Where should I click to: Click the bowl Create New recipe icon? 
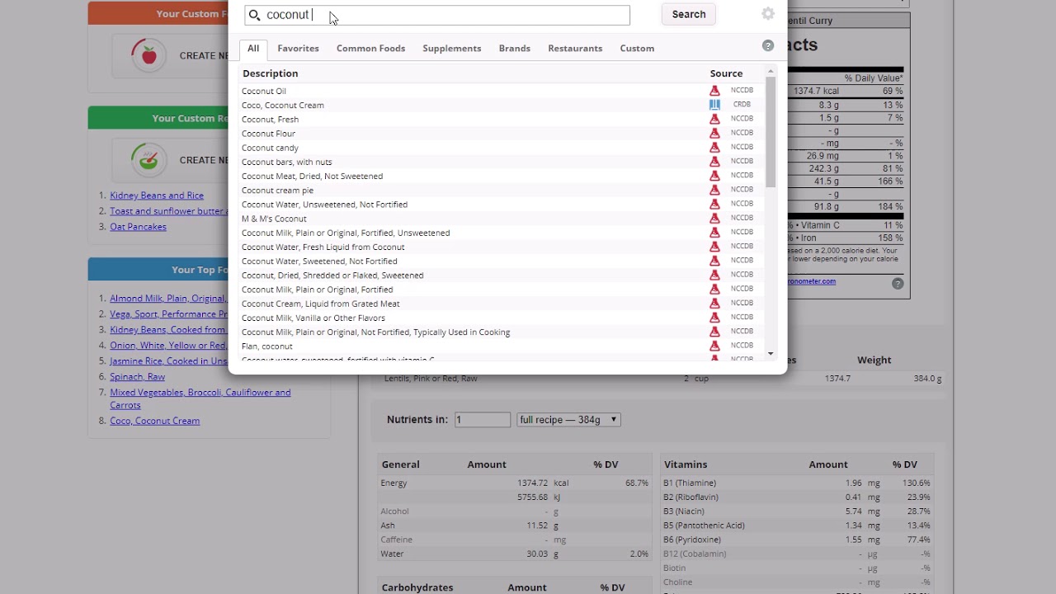point(148,159)
